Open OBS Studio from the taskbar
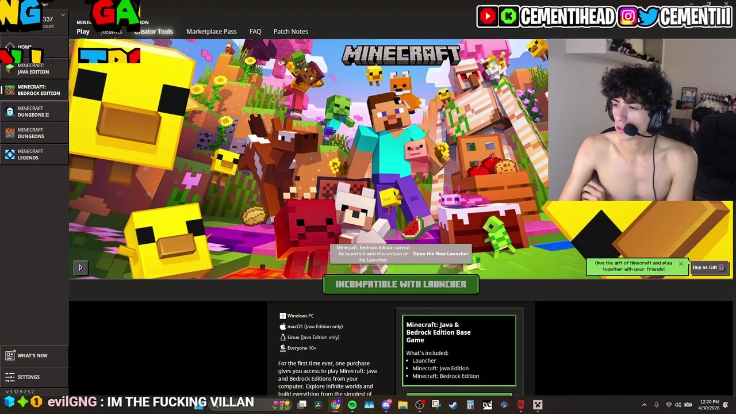The width and height of the screenshot is (736, 414). (420, 405)
